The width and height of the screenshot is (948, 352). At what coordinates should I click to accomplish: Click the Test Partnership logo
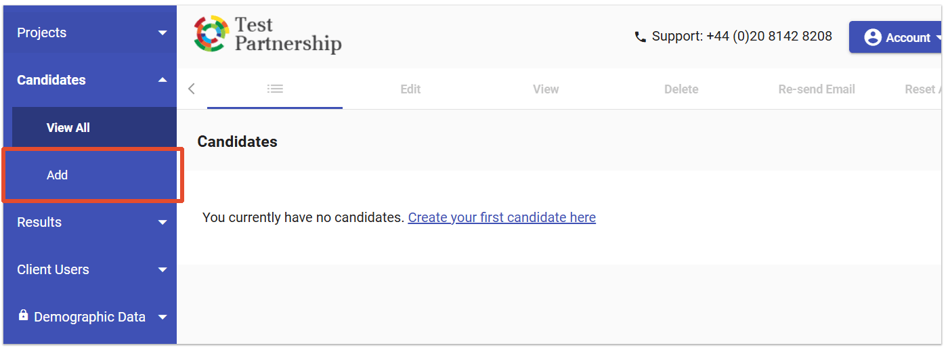[x=267, y=35]
